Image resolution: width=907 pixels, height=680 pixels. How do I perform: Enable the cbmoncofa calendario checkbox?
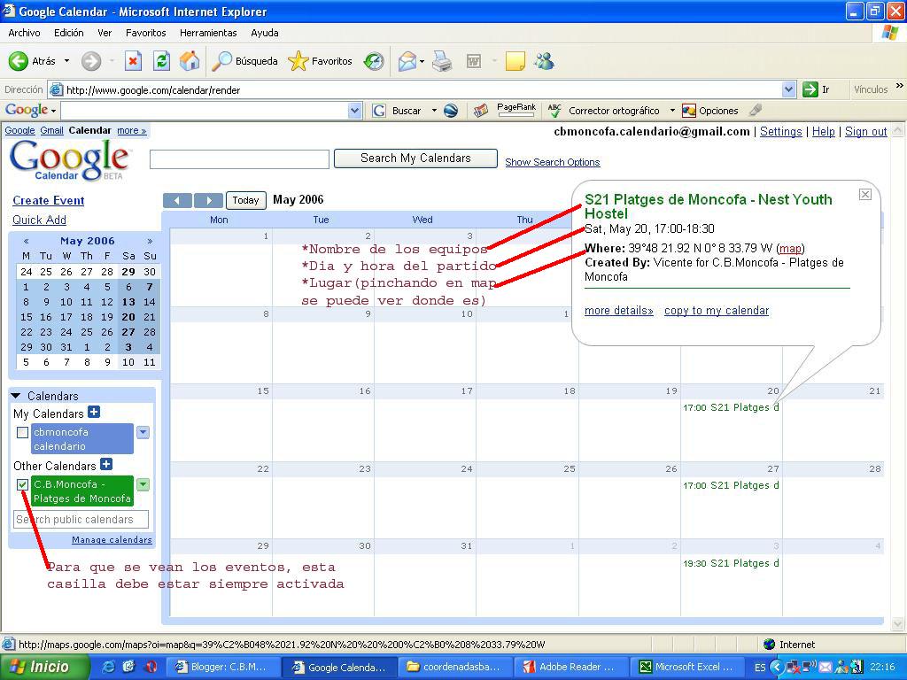coord(22,432)
